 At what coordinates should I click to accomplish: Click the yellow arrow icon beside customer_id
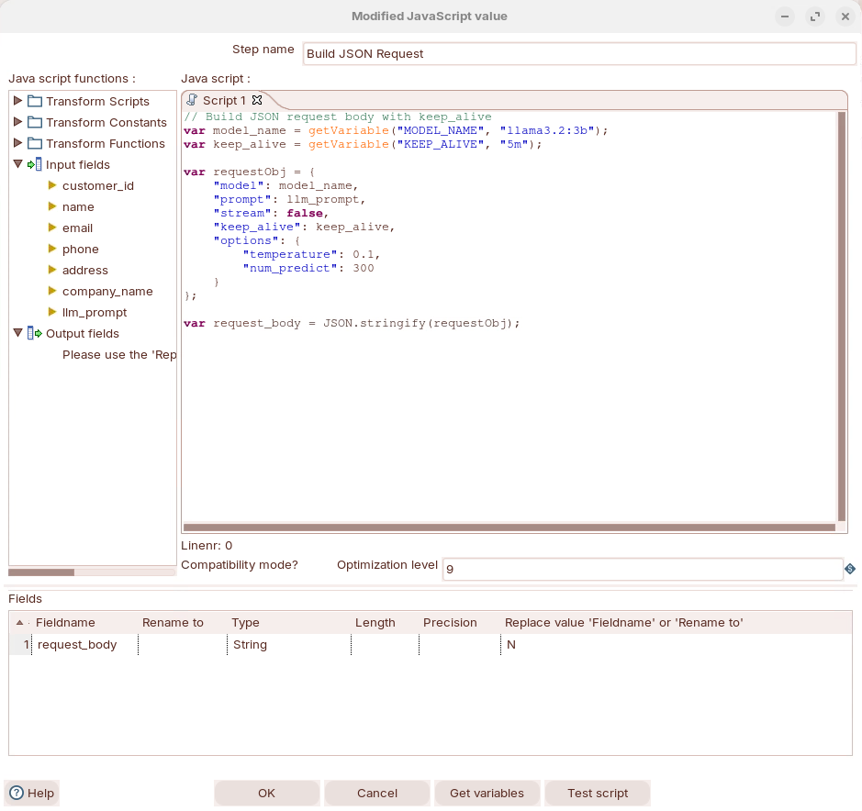[x=52, y=185]
